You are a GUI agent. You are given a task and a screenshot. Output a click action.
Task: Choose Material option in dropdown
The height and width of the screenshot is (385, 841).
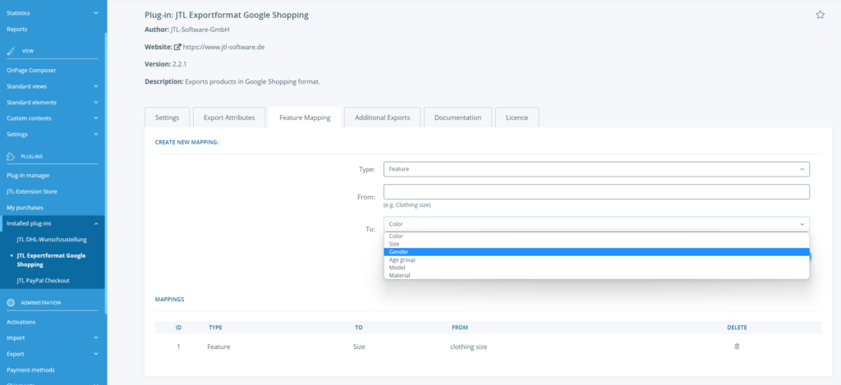pos(596,276)
